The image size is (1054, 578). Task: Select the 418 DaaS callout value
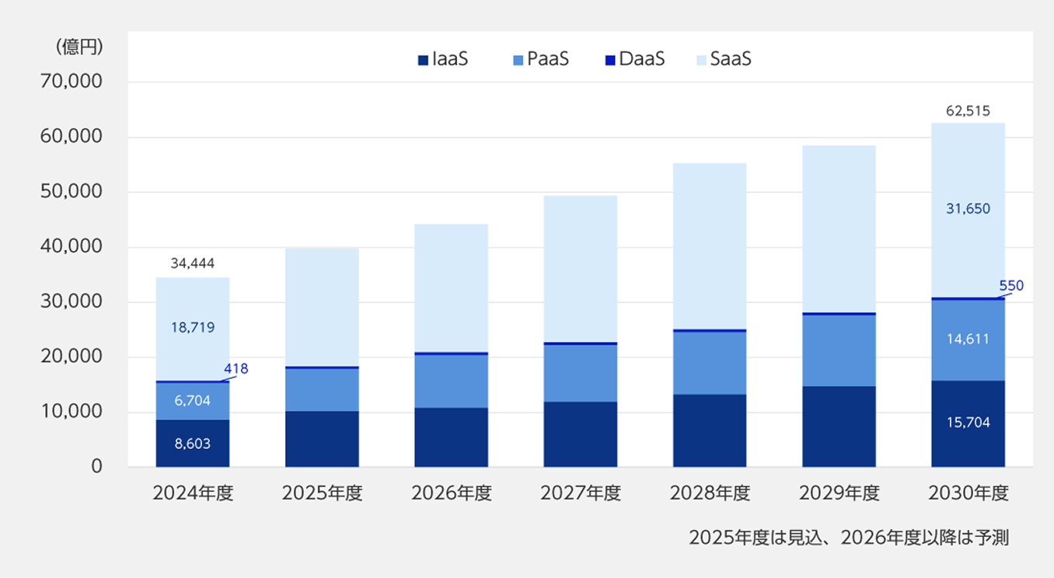[236, 369]
